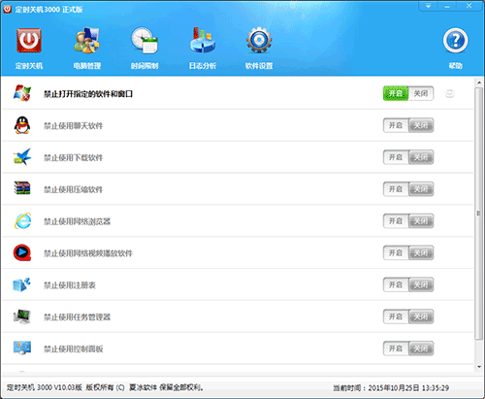Set 禁止使用网络视频播放软件 to 关闭
This screenshot has height=399, width=485.
click(x=421, y=252)
